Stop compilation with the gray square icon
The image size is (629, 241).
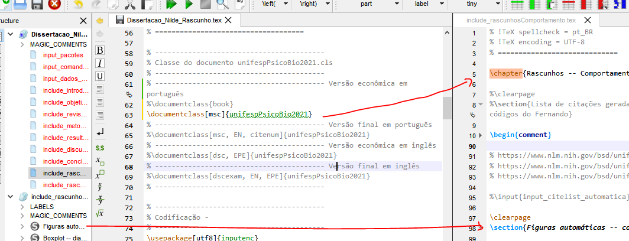coord(206,4)
